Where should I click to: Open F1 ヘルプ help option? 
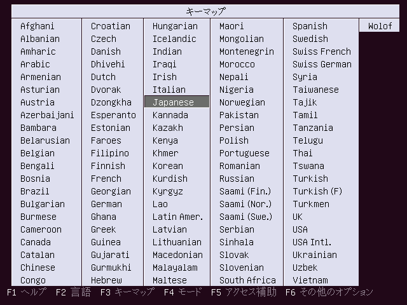27,292
